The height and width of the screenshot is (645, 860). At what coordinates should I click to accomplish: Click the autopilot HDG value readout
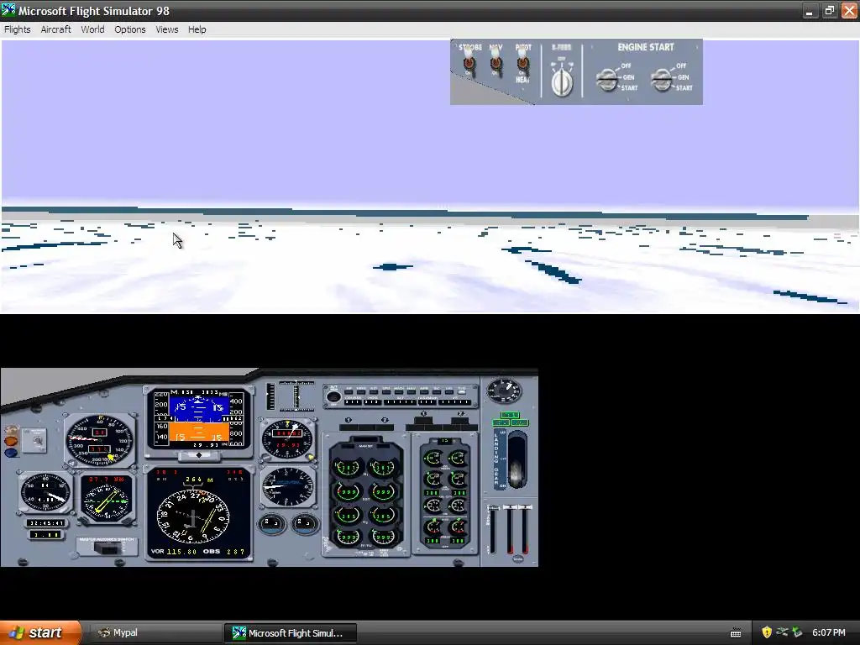coord(373,402)
